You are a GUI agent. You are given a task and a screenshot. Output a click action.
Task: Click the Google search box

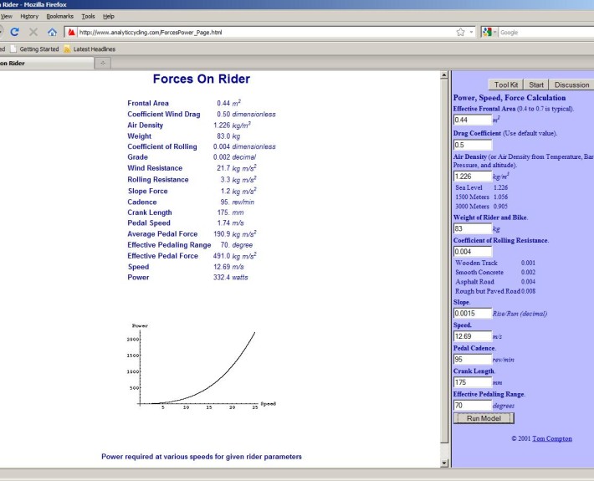[546, 32]
